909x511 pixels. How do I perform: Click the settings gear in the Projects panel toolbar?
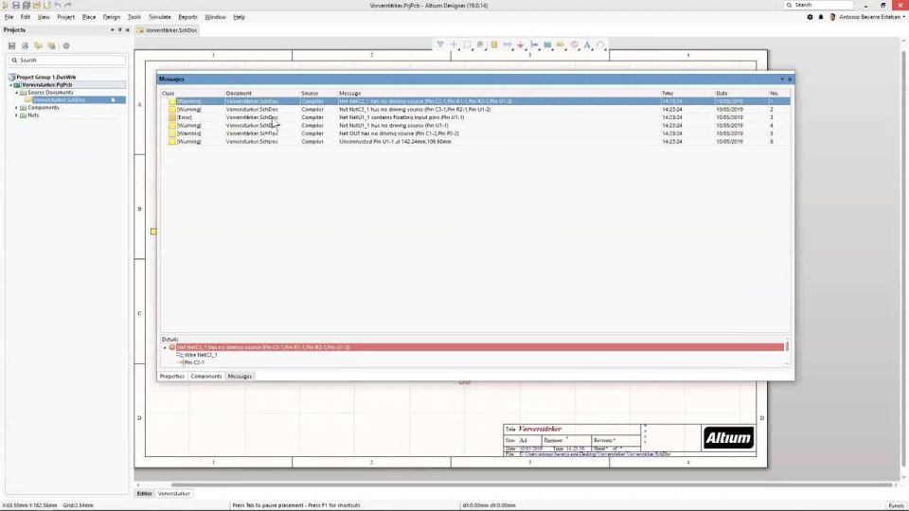click(66, 45)
